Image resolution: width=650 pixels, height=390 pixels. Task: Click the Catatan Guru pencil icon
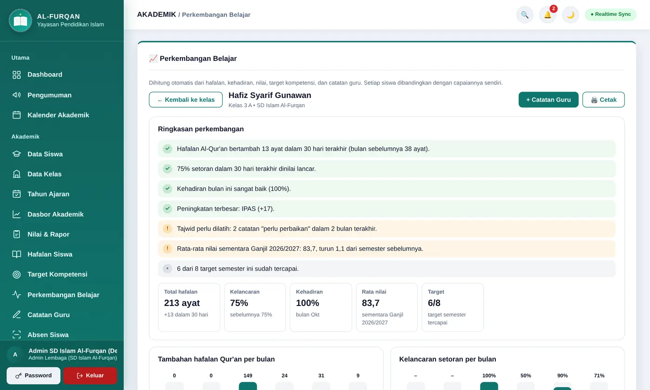pyautogui.click(x=17, y=314)
